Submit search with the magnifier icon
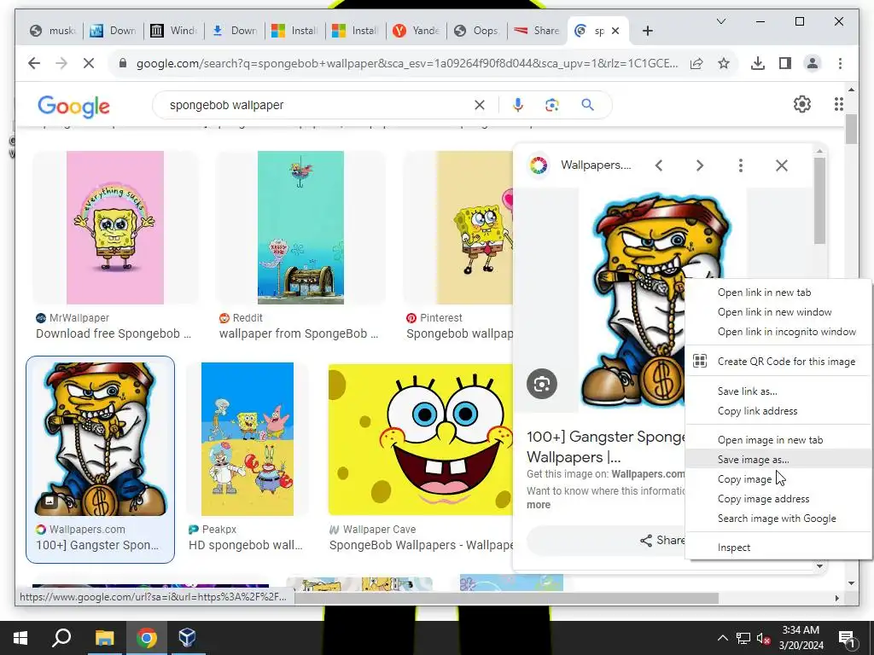 coord(587,105)
